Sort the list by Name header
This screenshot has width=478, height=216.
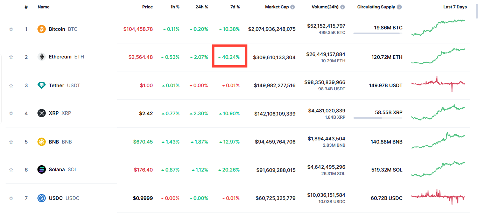[43, 7]
